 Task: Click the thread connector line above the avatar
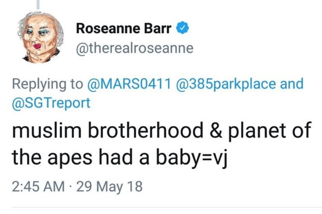(38, 5)
